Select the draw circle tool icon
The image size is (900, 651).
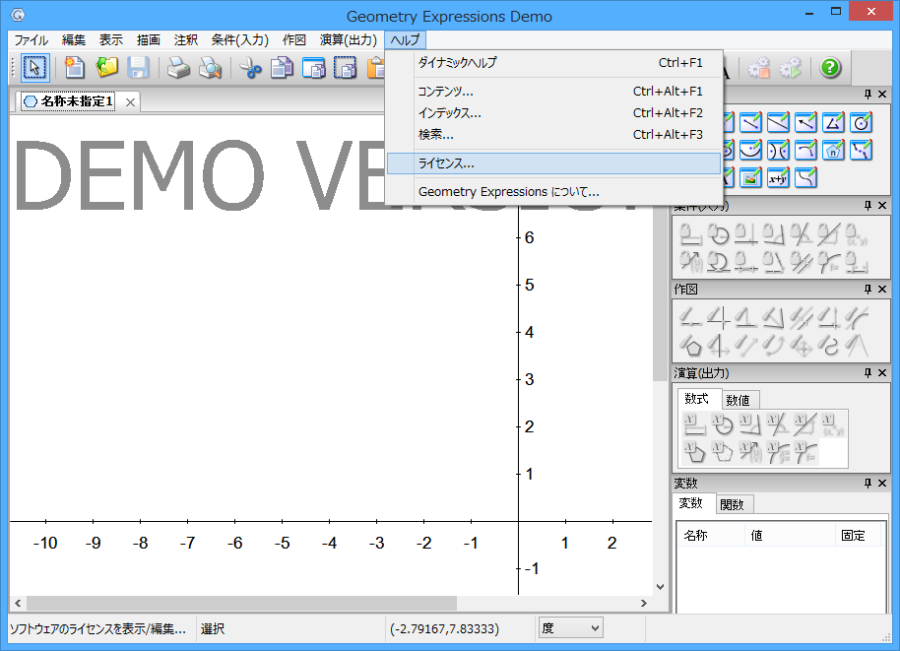point(861,122)
